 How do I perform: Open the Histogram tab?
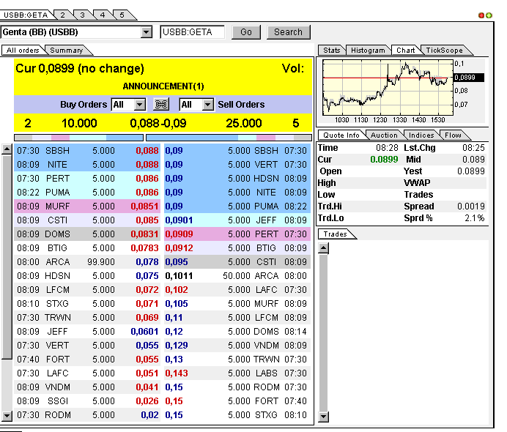(x=368, y=50)
